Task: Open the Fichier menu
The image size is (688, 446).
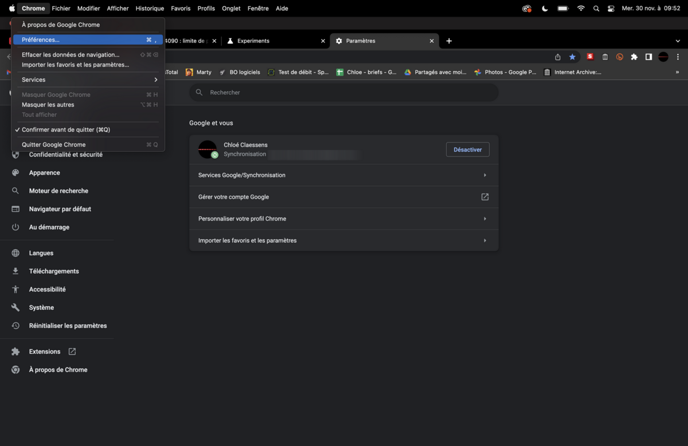Action: (x=61, y=9)
